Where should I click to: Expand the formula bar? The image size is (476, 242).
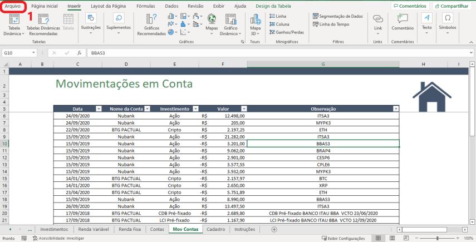point(471,53)
